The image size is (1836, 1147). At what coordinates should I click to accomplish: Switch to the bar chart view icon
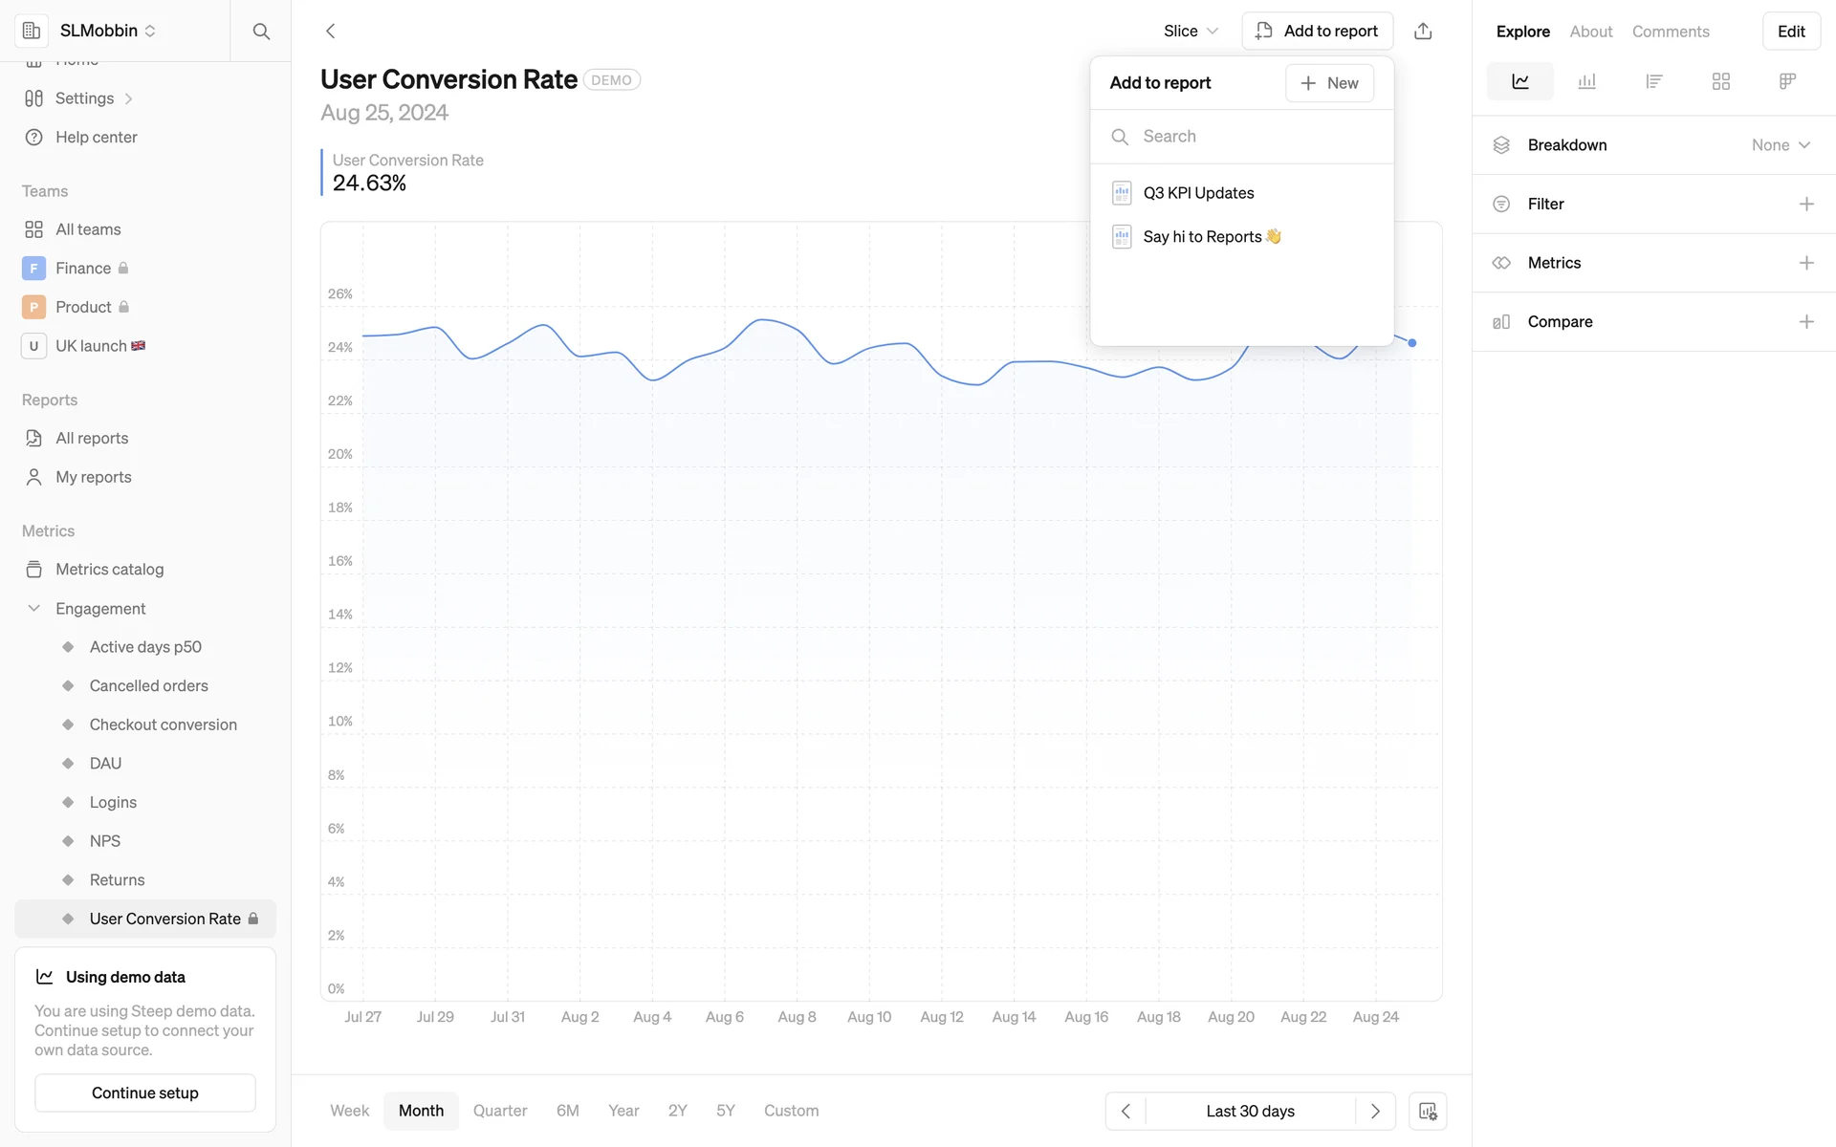point(1586,81)
